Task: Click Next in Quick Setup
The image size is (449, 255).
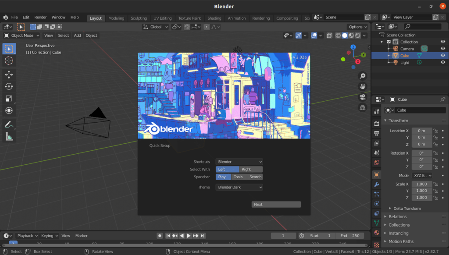Action: pyautogui.click(x=276, y=204)
